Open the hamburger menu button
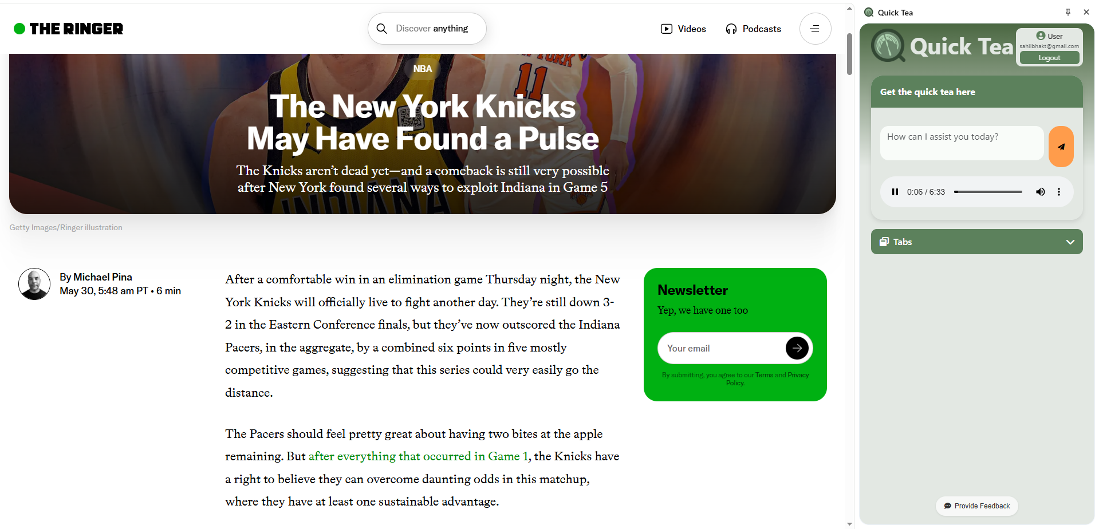The height and width of the screenshot is (529, 1095). 815,29
